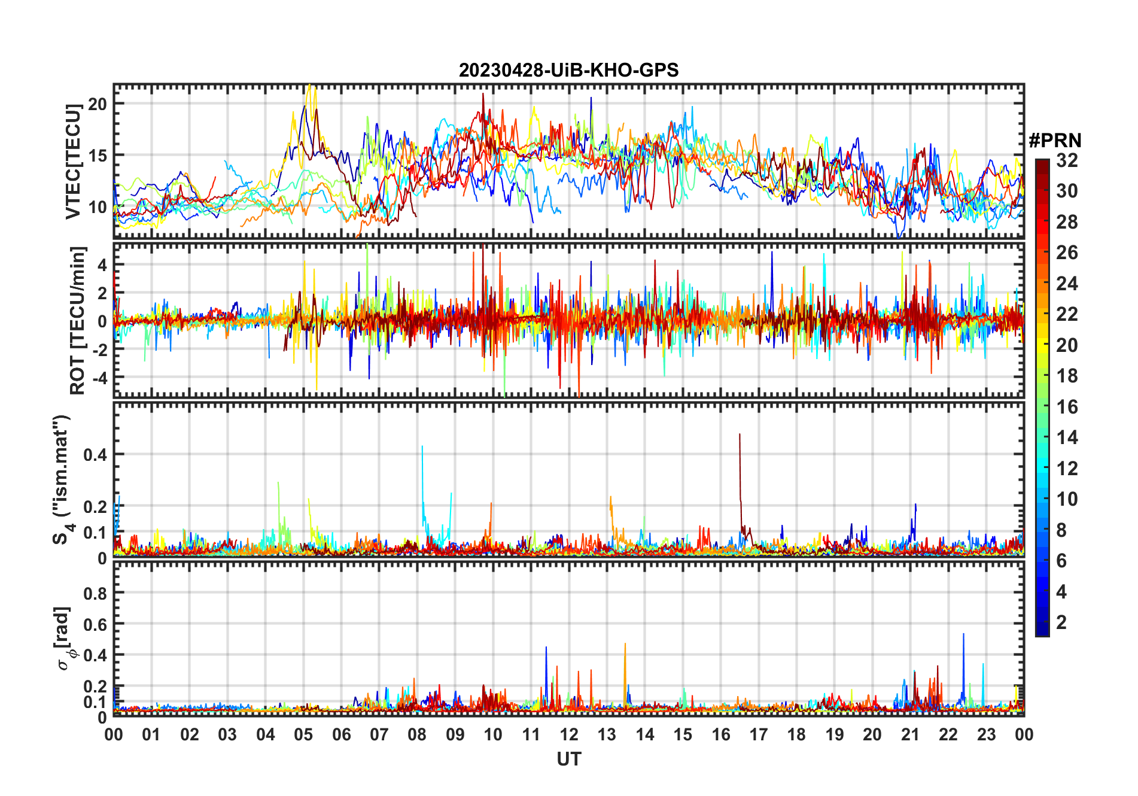
Task: Click the "20" tick on the VTEC y-axis
Action: pyautogui.click(x=98, y=104)
